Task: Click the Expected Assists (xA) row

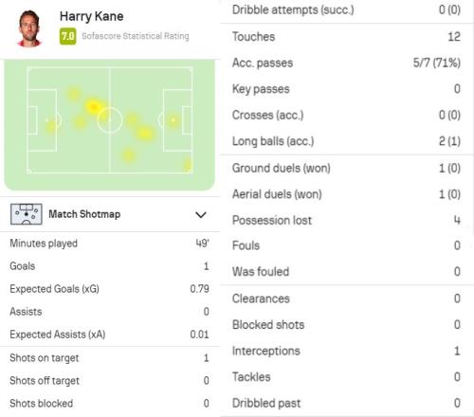Action: click(110, 335)
